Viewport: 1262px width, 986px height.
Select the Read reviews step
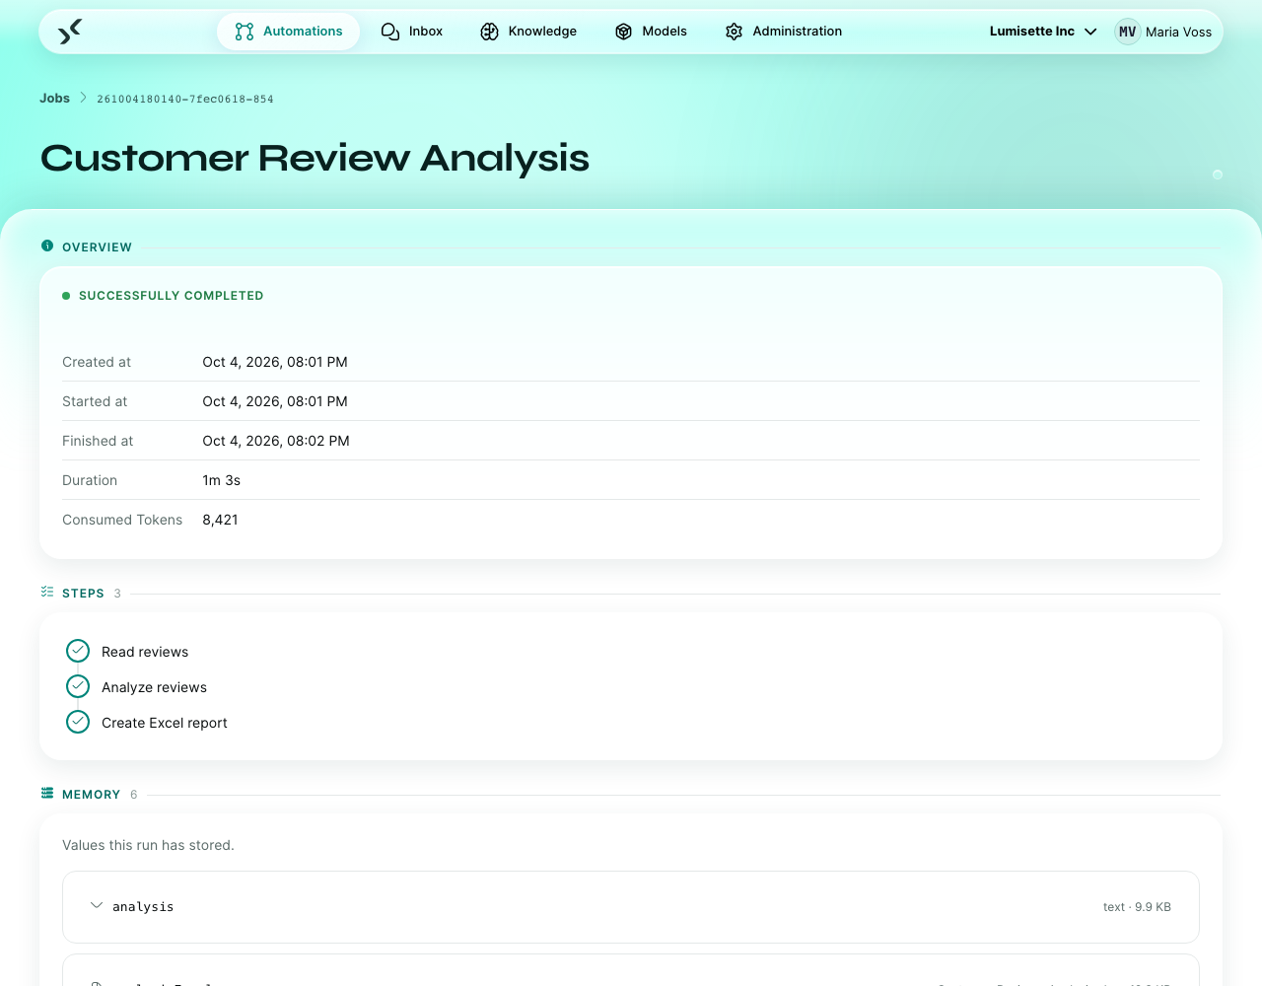pos(145,652)
